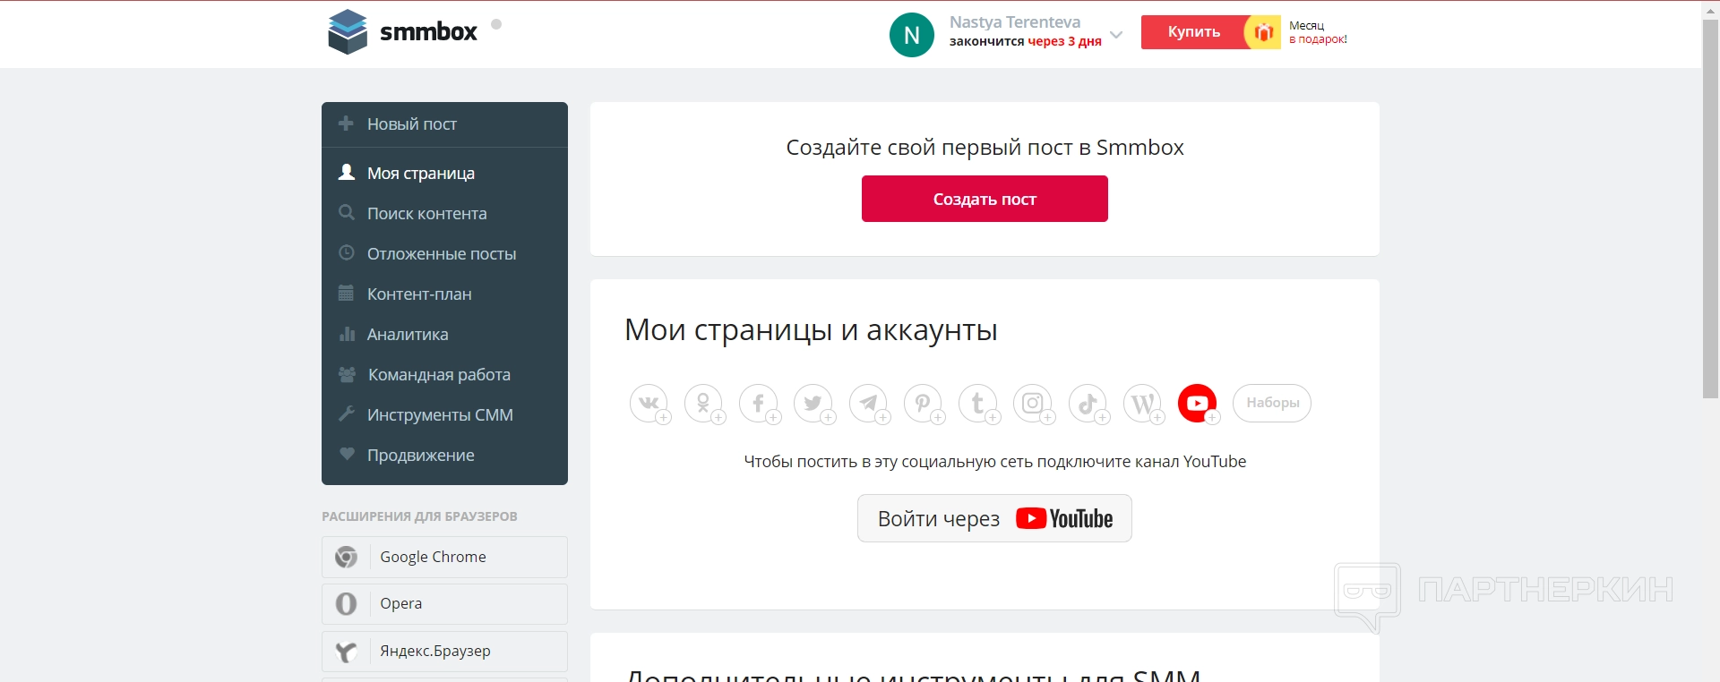
Task: Open Аналитика in the sidebar
Action: tap(444, 334)
